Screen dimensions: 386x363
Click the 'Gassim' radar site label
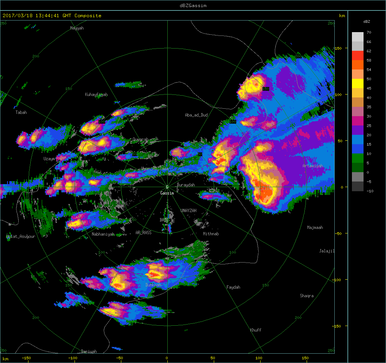pos(167,193)
